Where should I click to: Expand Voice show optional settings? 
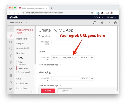click(x=50, y=65)
